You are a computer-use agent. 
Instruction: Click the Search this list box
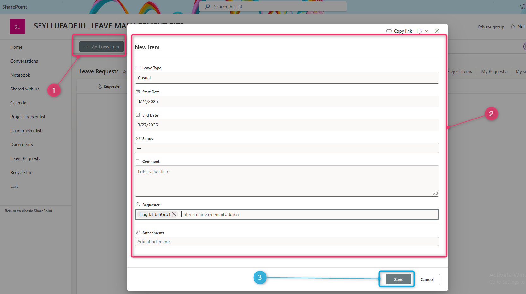point(273,7)
